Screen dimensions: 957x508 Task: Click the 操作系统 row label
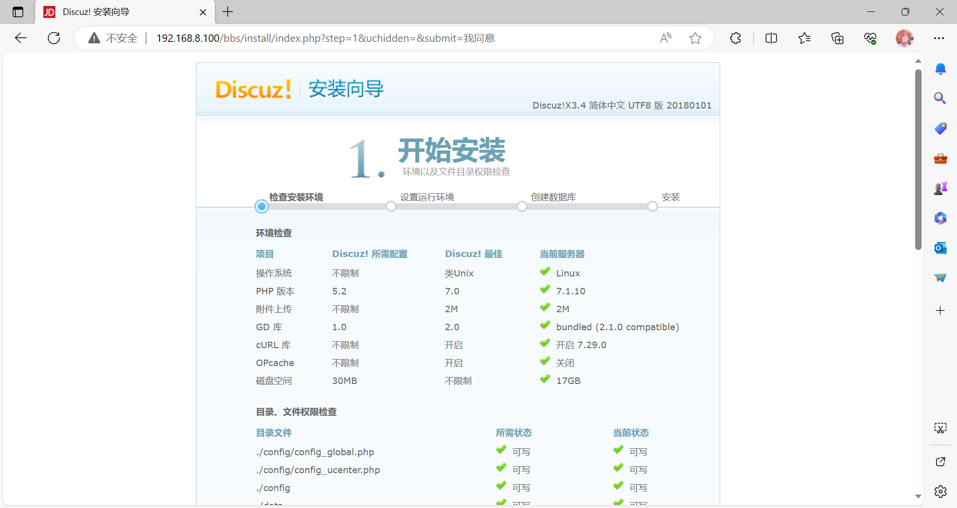(x=274, y=273)
